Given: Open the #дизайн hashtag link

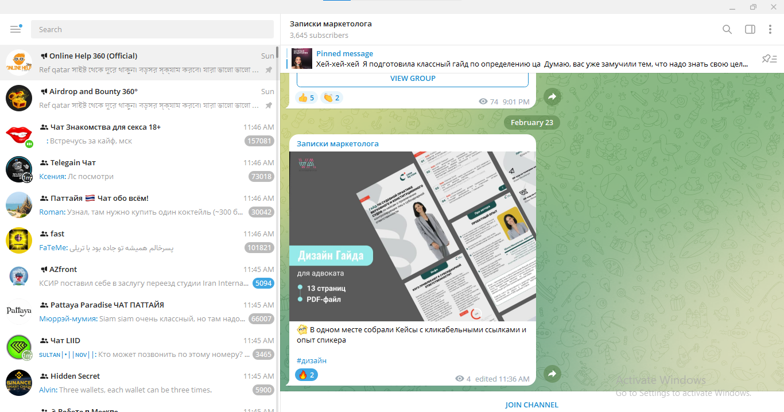Looking at the screenshot, I should pyautogui.click(x=312, y=360).
